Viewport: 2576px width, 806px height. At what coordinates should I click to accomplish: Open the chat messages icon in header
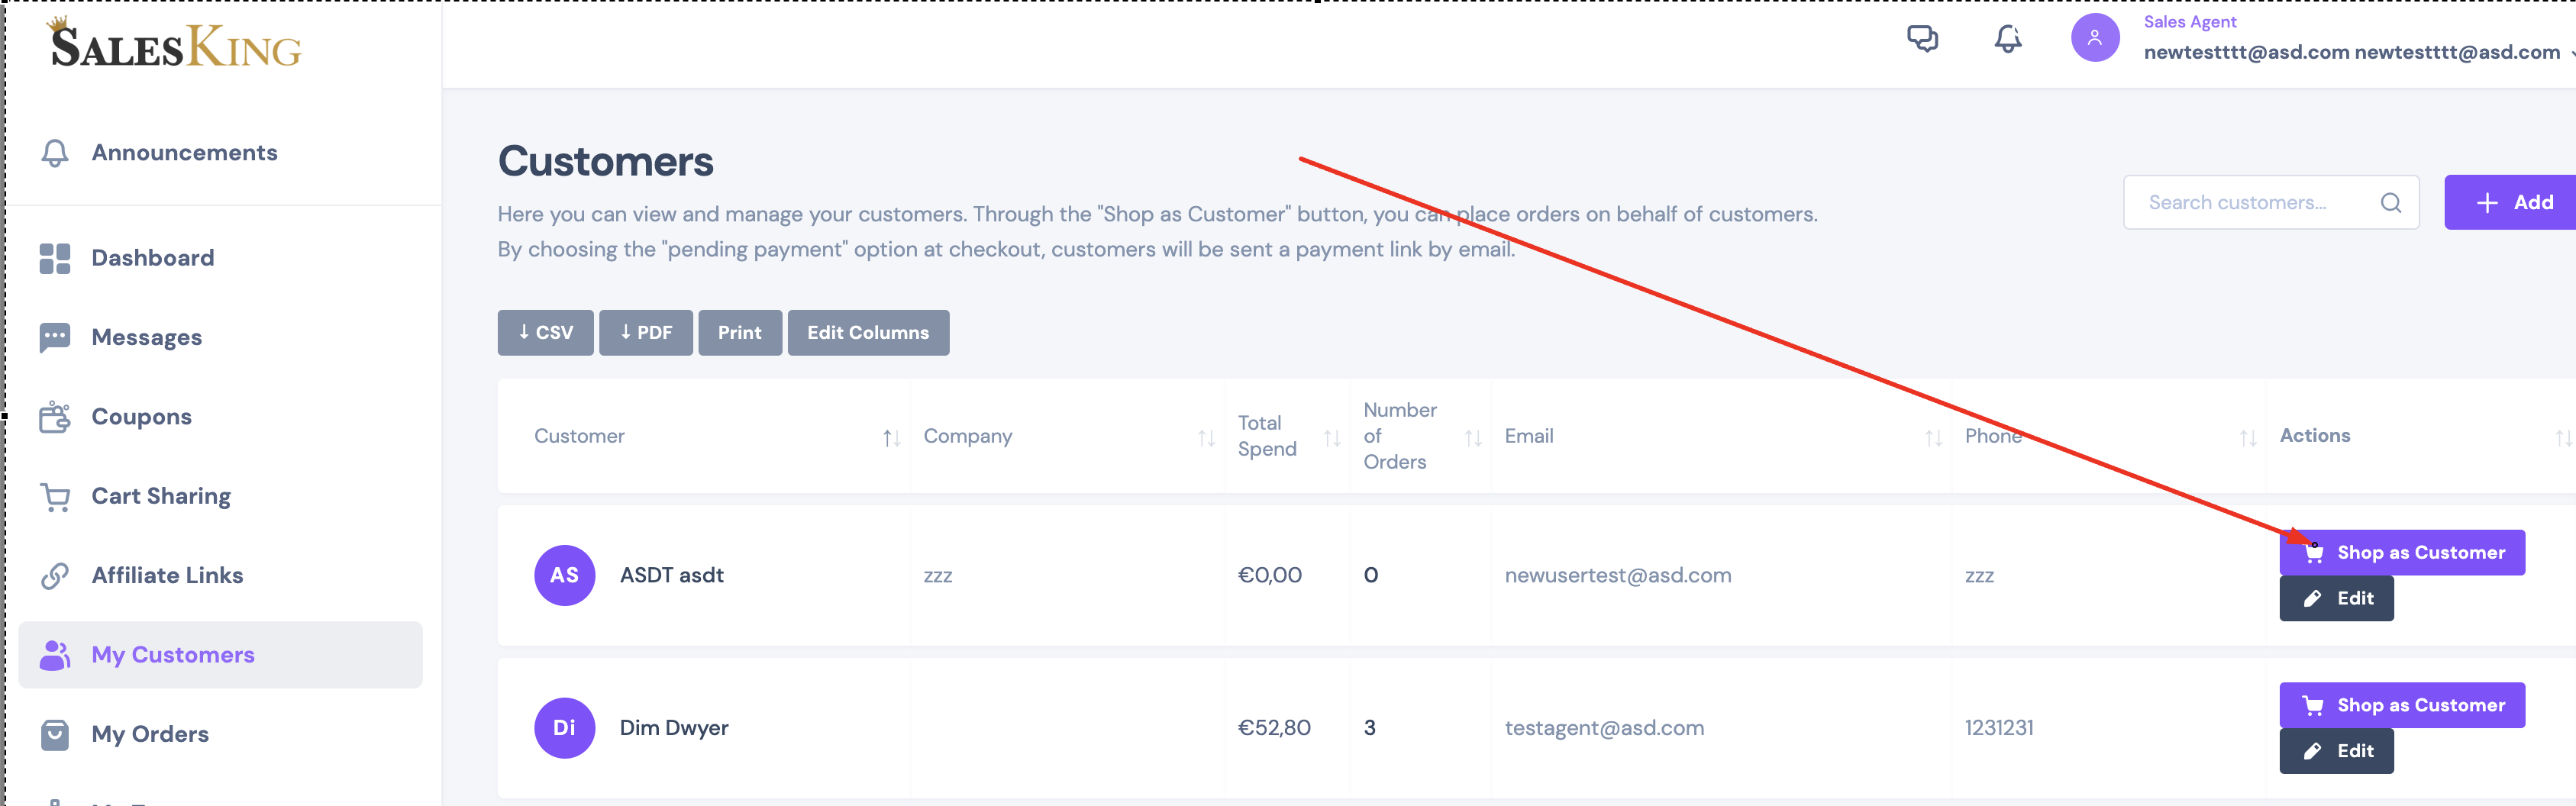click(x=1922, y=39)
